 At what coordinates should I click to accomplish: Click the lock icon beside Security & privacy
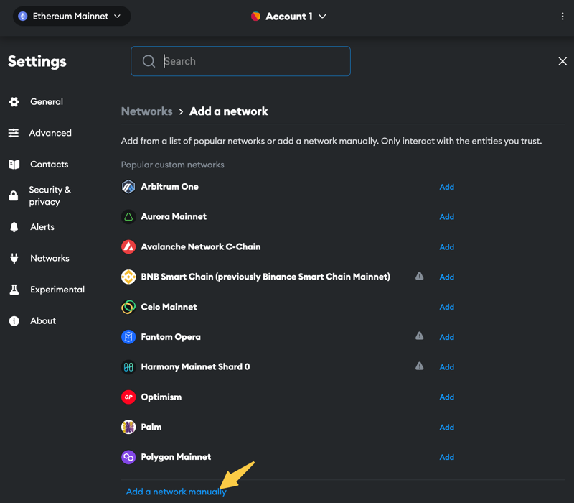click(x=14, y=195)
